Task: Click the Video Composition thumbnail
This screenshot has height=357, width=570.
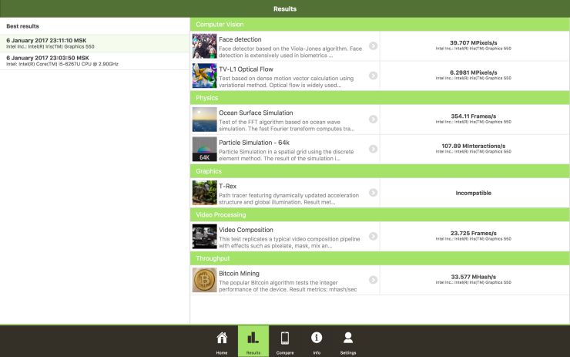Action: (204, 237)
